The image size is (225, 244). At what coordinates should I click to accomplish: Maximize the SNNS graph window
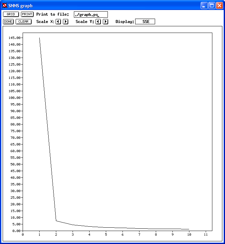click(x=212, y=6)
